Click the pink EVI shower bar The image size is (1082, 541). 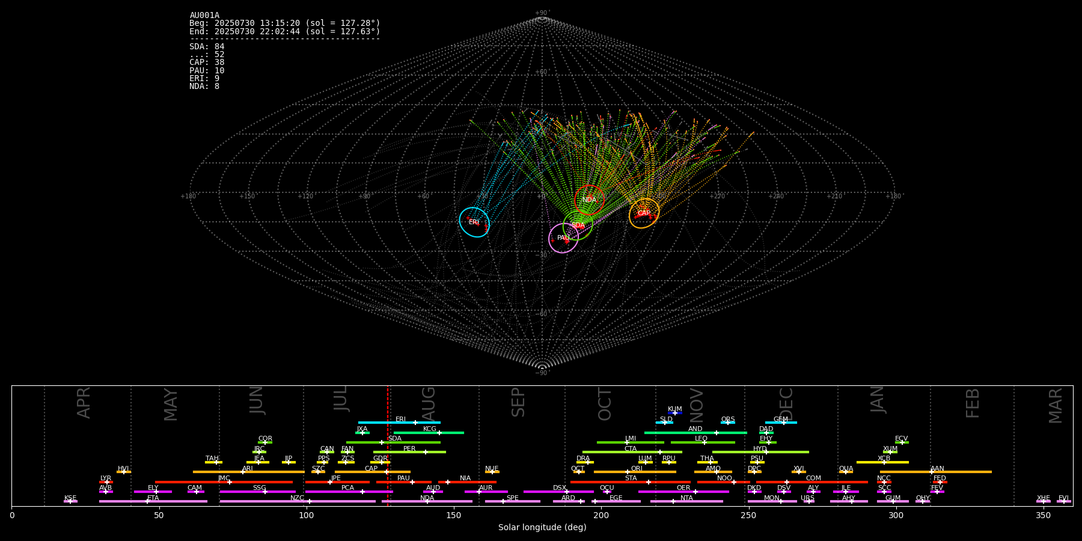pos(1064,501)
